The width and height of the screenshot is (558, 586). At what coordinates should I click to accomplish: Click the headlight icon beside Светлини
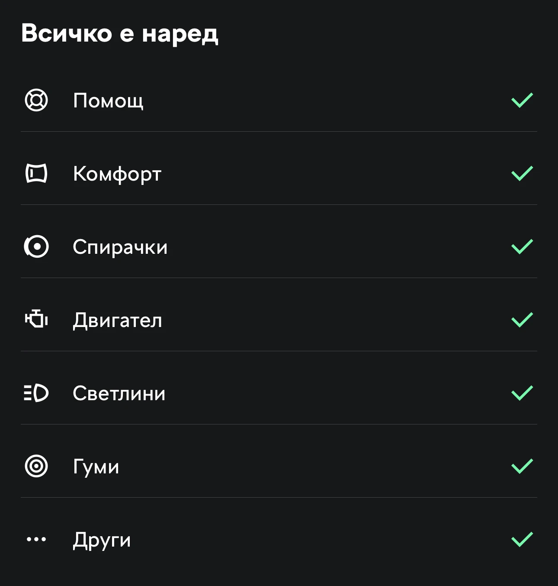36,393
